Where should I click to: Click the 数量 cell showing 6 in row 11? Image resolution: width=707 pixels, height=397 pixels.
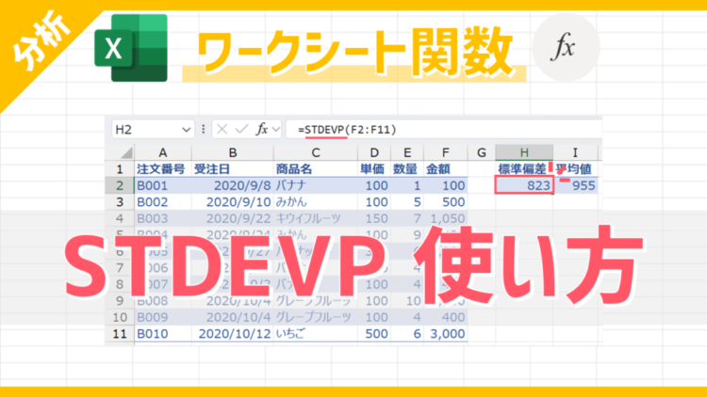[407, 334]
